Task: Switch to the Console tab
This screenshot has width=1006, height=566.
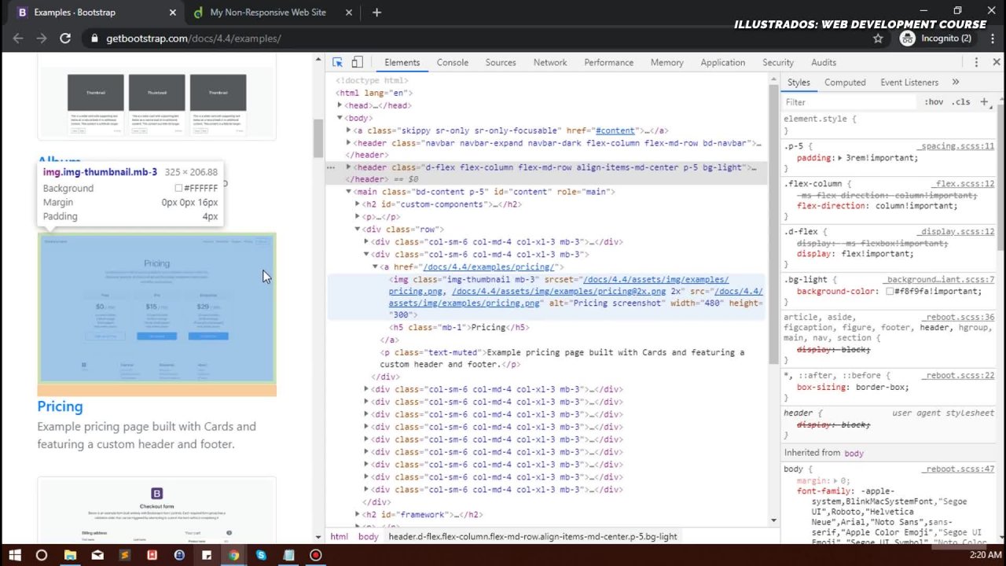Action: tap(452, 62)
